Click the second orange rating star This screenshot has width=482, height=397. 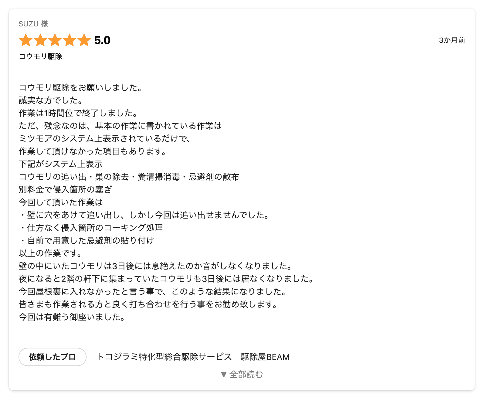tap(40, 40)
